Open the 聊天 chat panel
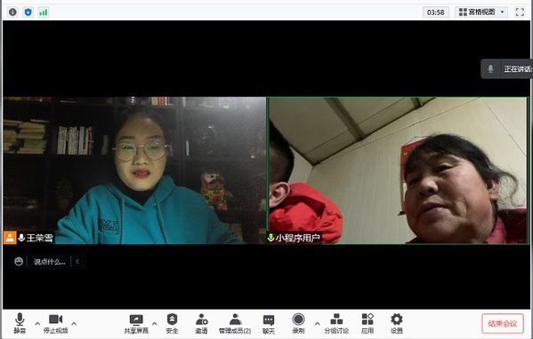The width and height of the screenshot is (533, 339). coord(269,324)
